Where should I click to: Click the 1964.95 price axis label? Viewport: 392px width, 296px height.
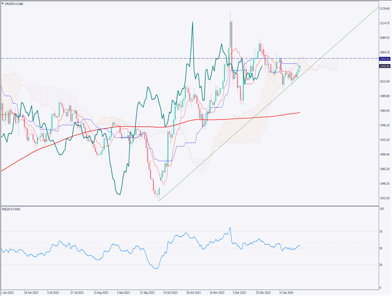(x=384, y=111)
